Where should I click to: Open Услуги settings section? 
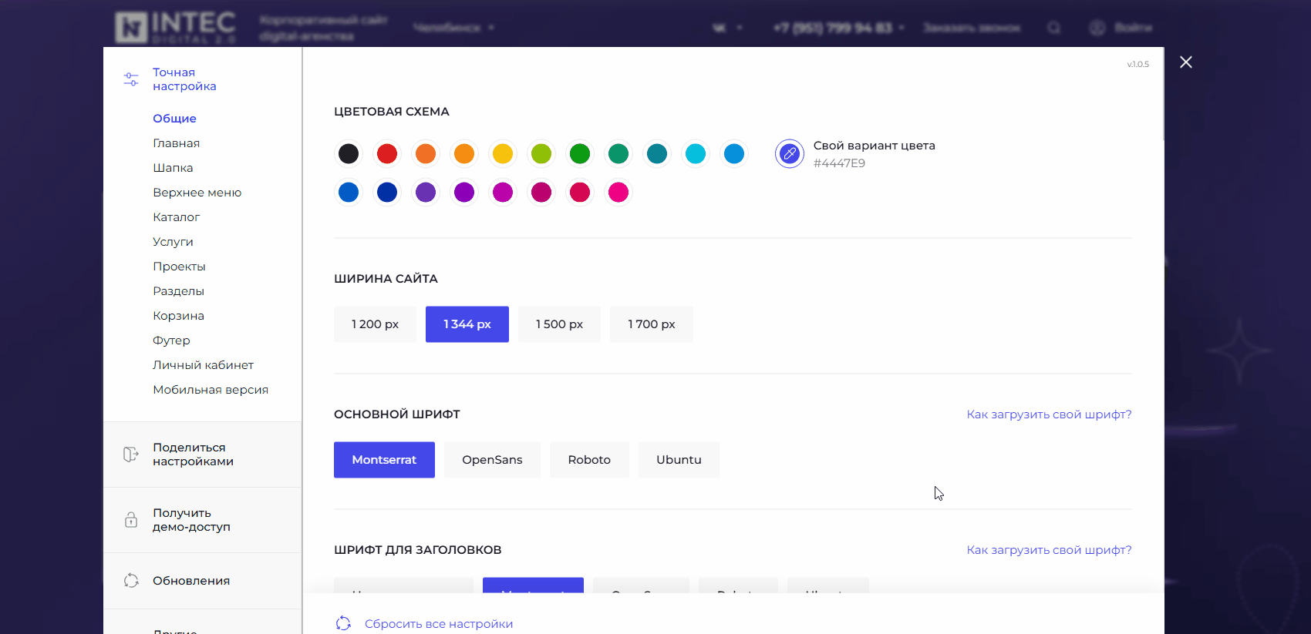(x=173, y=242)
